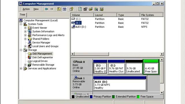Collapse the System Tools tree node
The width and height of the screenshot is (185, 104).
[x=21, y=24]
